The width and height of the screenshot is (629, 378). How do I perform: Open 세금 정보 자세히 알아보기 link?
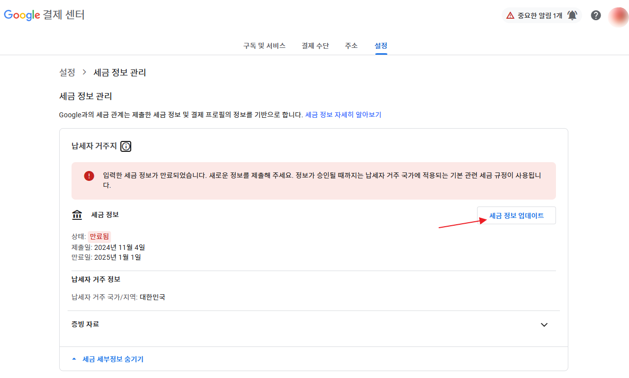click(x=343, y=115)
